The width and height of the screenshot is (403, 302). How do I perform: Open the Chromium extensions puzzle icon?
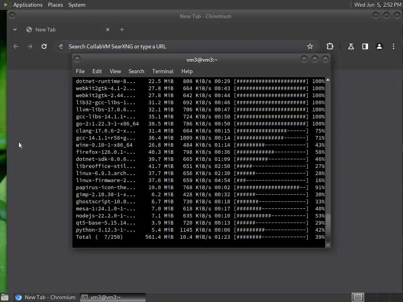click(330, 46)
